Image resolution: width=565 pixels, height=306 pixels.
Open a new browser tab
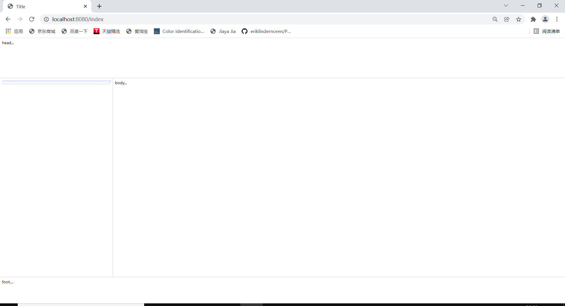pyautogui.click(x=99, y=6)
